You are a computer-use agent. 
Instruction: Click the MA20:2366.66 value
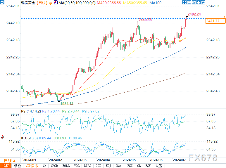pyautogui.click(x=109, y=3)
